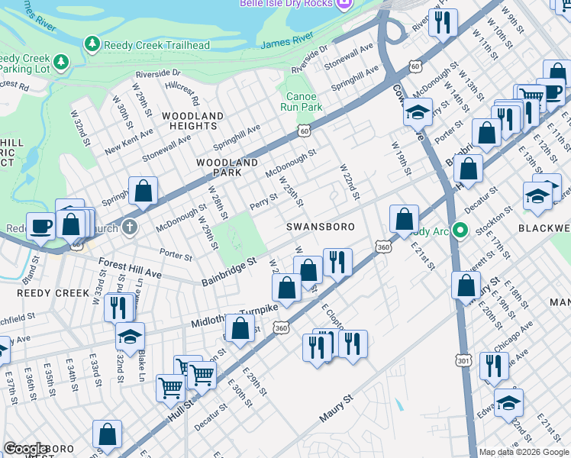The image size is (571, 458).
Task: Click the green location pin near Stockton St
Action: coord(460,231)
